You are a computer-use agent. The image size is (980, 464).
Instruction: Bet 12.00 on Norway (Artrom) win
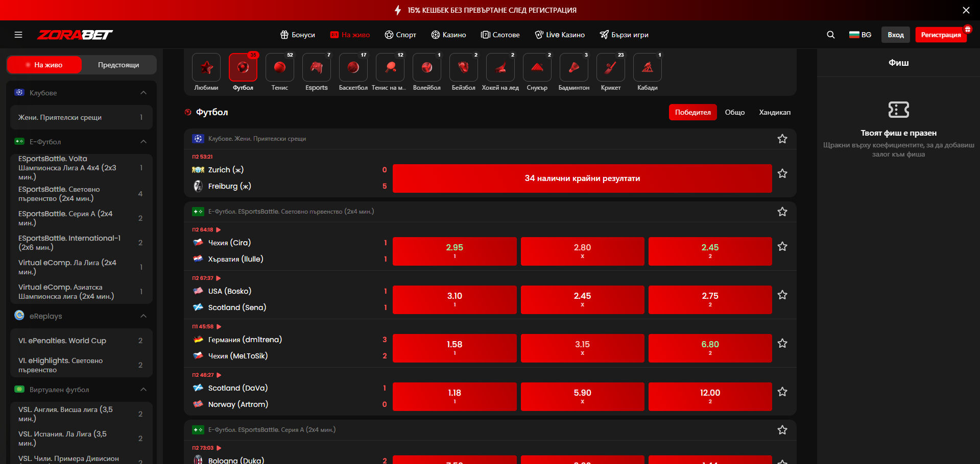(710, 397)
